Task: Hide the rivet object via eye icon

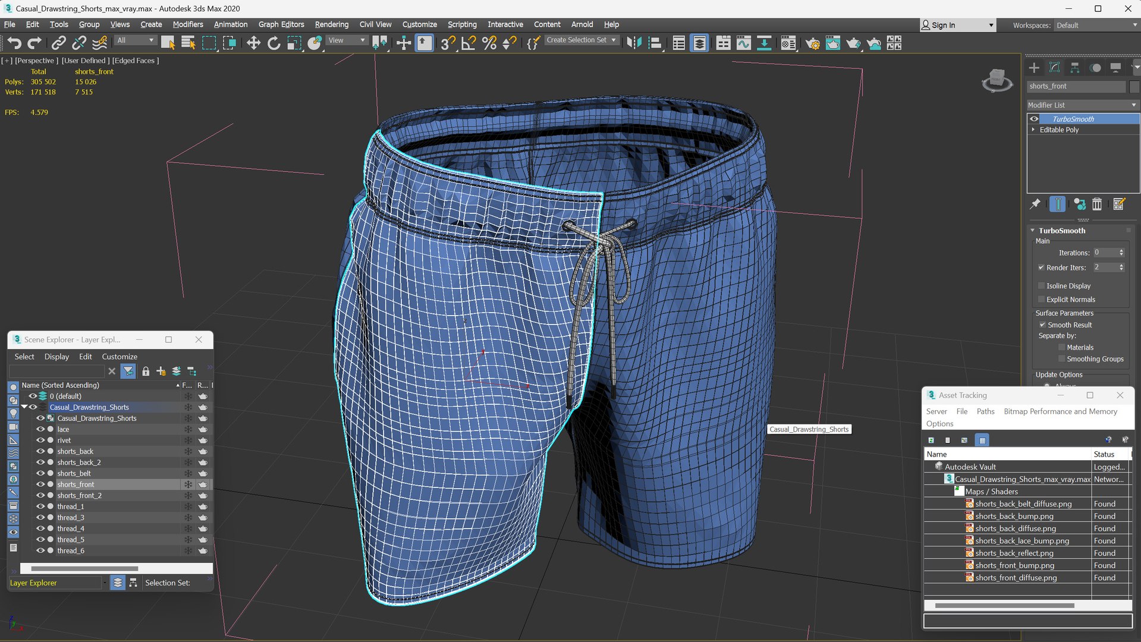Action: tap(40, 440)
